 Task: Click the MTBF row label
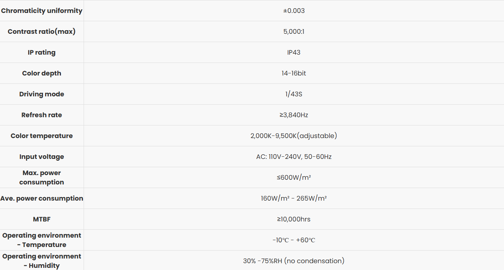42,219
